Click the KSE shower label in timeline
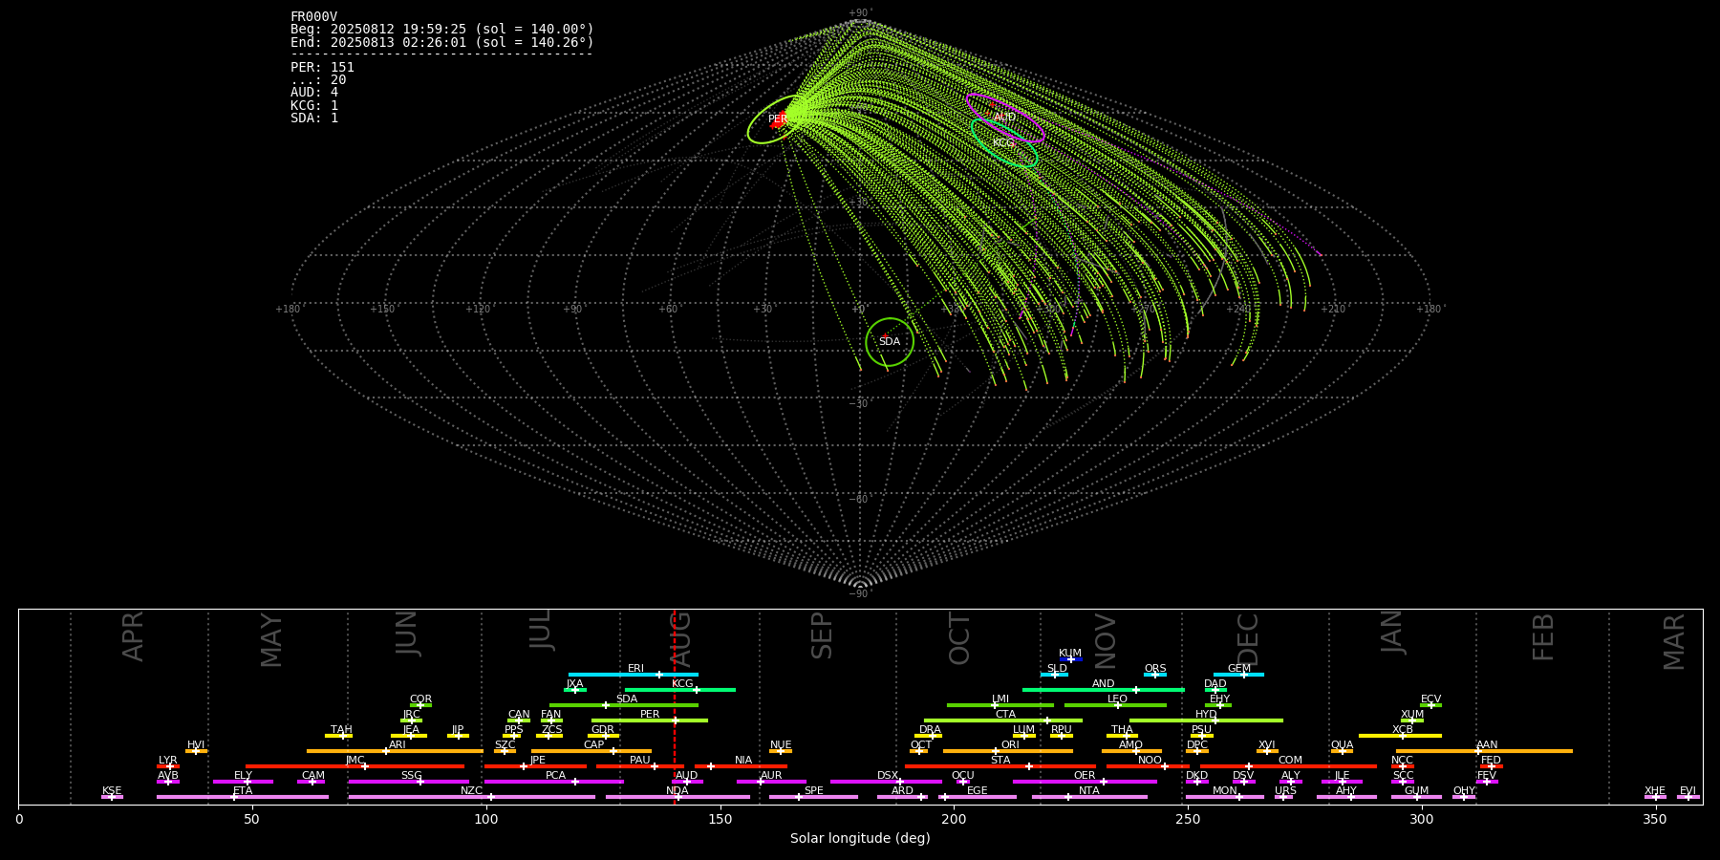Image resolution: width=1720 pixels, height=860 pixels. (x=112, y=791)
